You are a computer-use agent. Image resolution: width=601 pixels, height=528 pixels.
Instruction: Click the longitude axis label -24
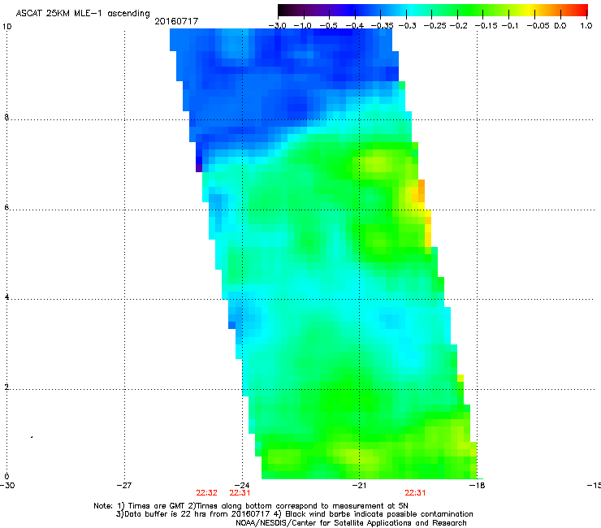[242, 486]
